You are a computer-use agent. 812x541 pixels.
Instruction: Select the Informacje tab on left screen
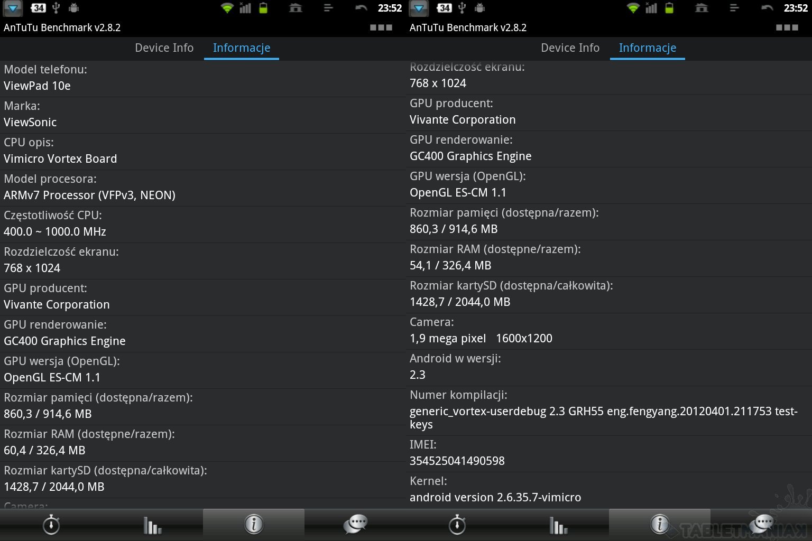[241, 48]
